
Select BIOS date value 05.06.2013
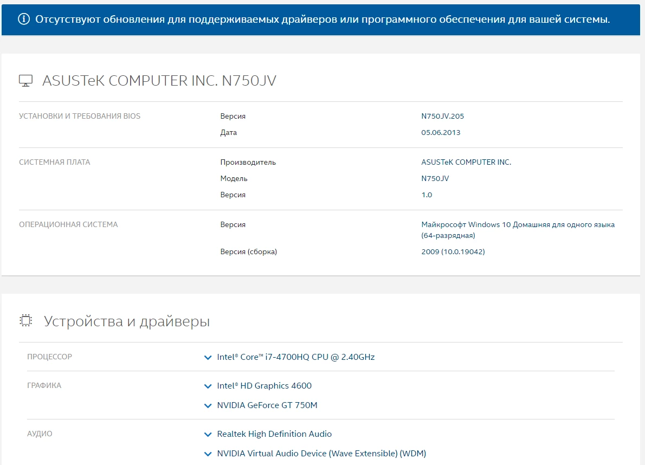pyautogui.click(x=441, y=132)
